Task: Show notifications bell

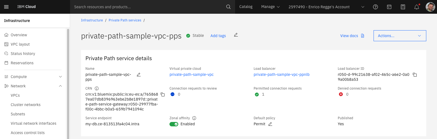Action: tap(417, 7)
